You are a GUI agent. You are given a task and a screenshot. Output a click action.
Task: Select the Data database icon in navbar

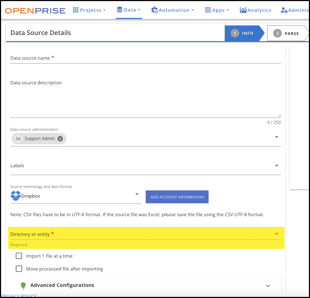pos(119,10)
